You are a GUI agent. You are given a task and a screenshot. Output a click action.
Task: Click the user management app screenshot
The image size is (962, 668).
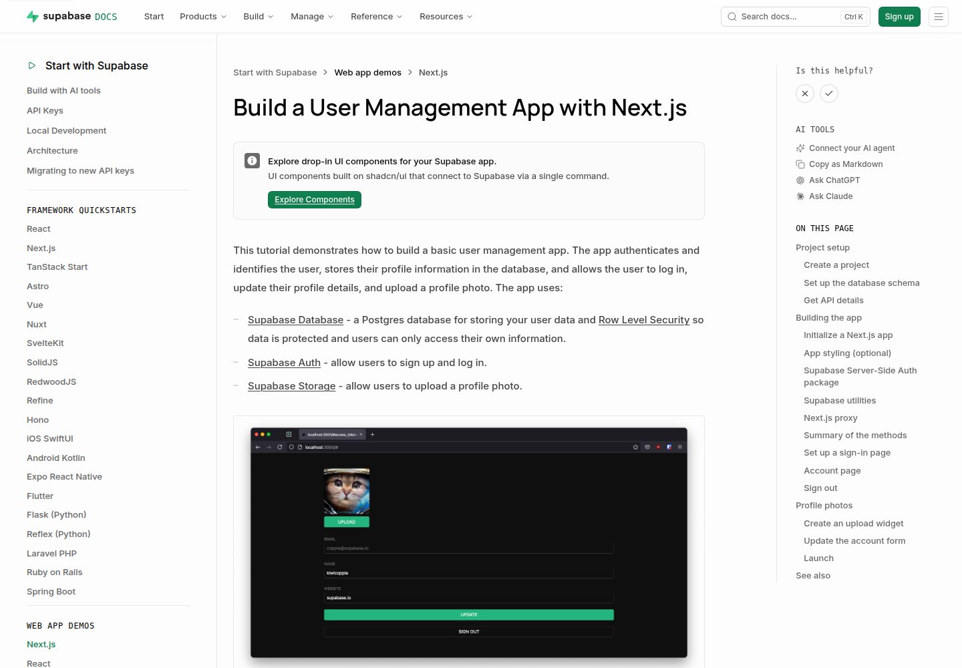click(x=469, y=542)
